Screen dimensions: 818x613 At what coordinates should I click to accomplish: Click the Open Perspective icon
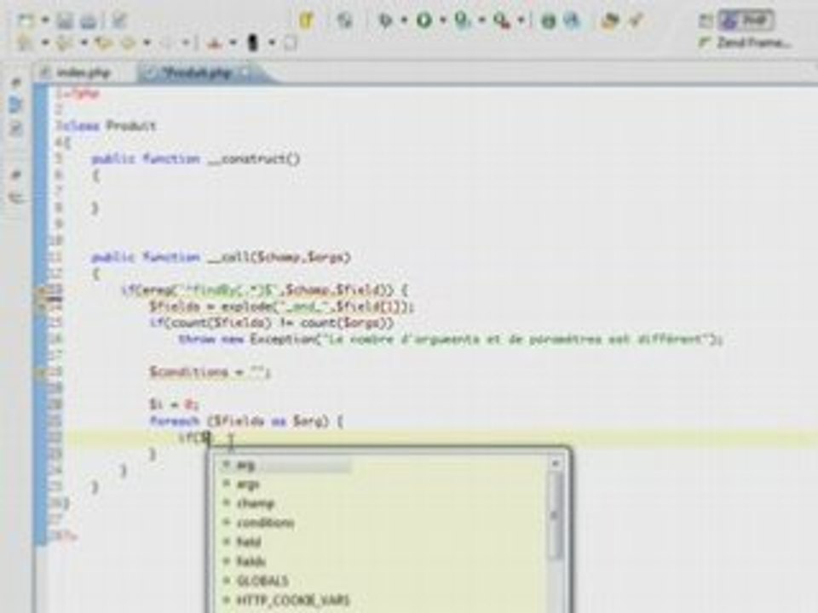coord(705,20)
